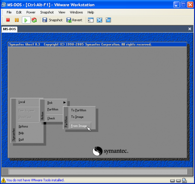The image size is (195, 184).
Task: Choose From Image option
Action: click(80, 126)
